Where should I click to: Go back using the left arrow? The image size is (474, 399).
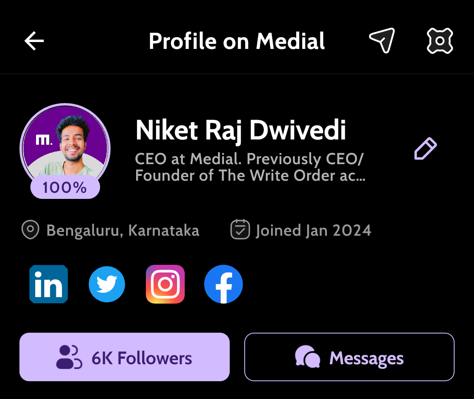click(34, 41)
